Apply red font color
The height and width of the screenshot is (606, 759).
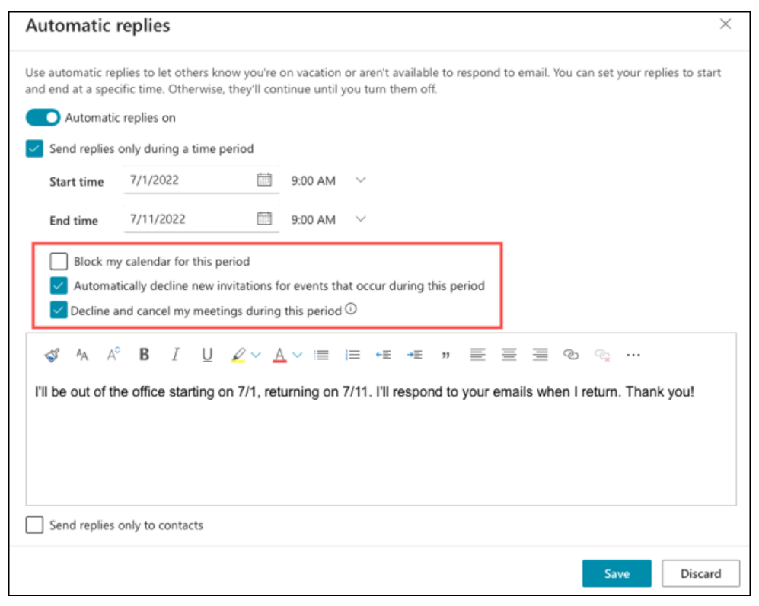coord(280,356)
